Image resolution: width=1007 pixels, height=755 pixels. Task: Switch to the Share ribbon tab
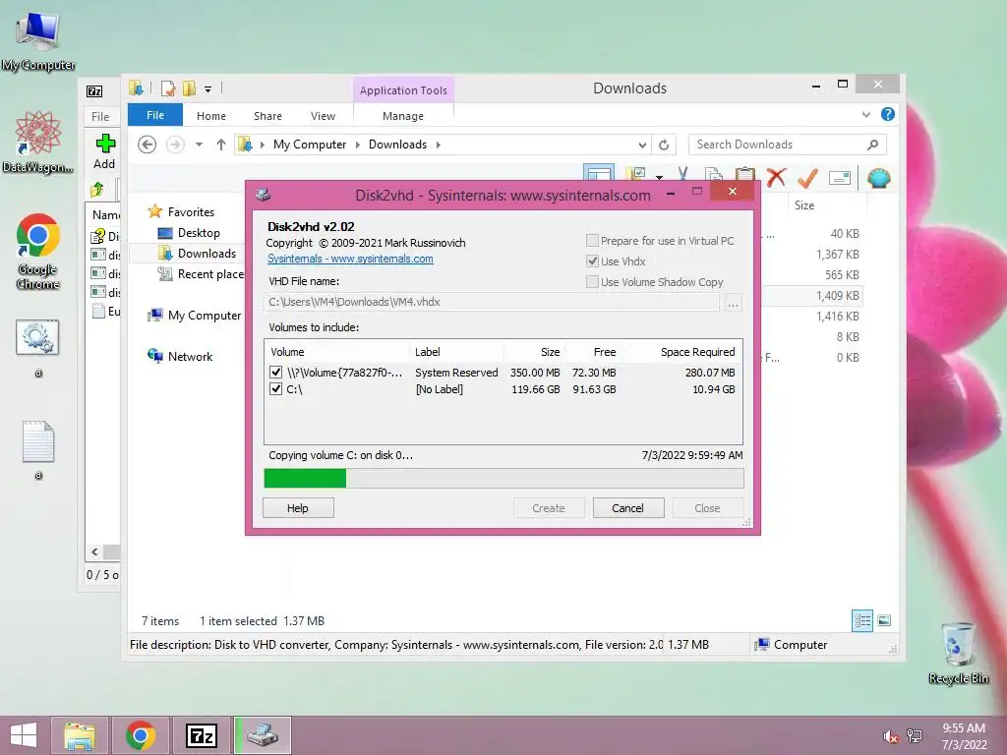[x=267, y=116]
